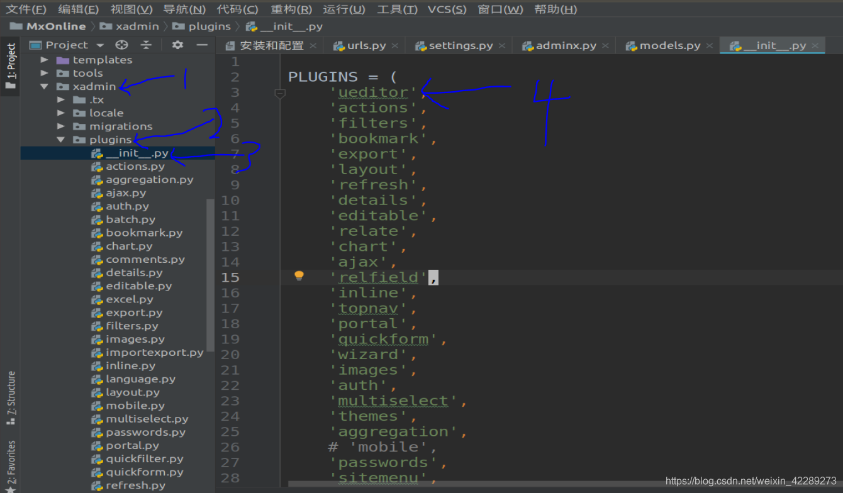Screen dimensions: 843x493
Task: Click the scroll-from-source crosshair icon
Action: coord(121,45)
